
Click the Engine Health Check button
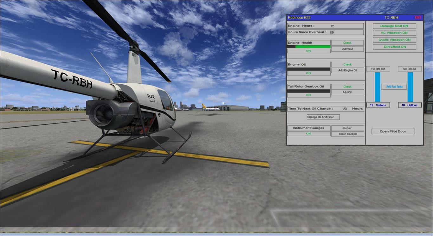(x=347, y=43)
